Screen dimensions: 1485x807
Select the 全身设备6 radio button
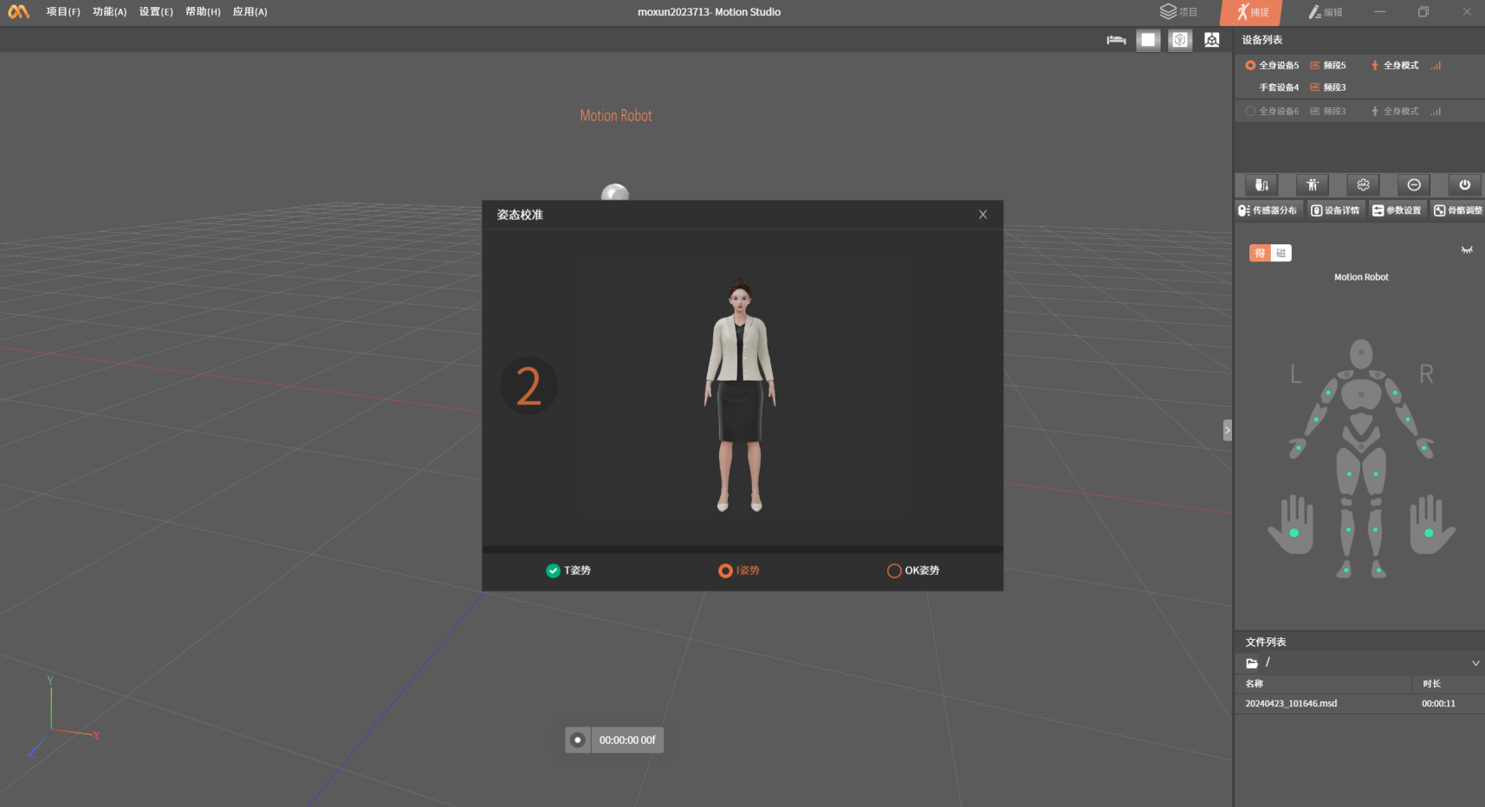(1250, 112)
